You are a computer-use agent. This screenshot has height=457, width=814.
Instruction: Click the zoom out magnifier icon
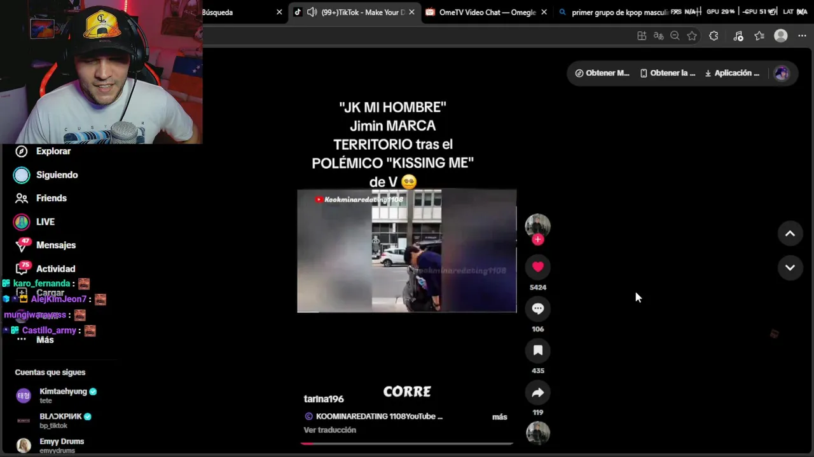675,36
